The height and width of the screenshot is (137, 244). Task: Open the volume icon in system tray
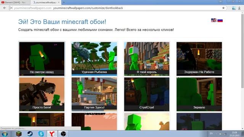tap(220, 134)
